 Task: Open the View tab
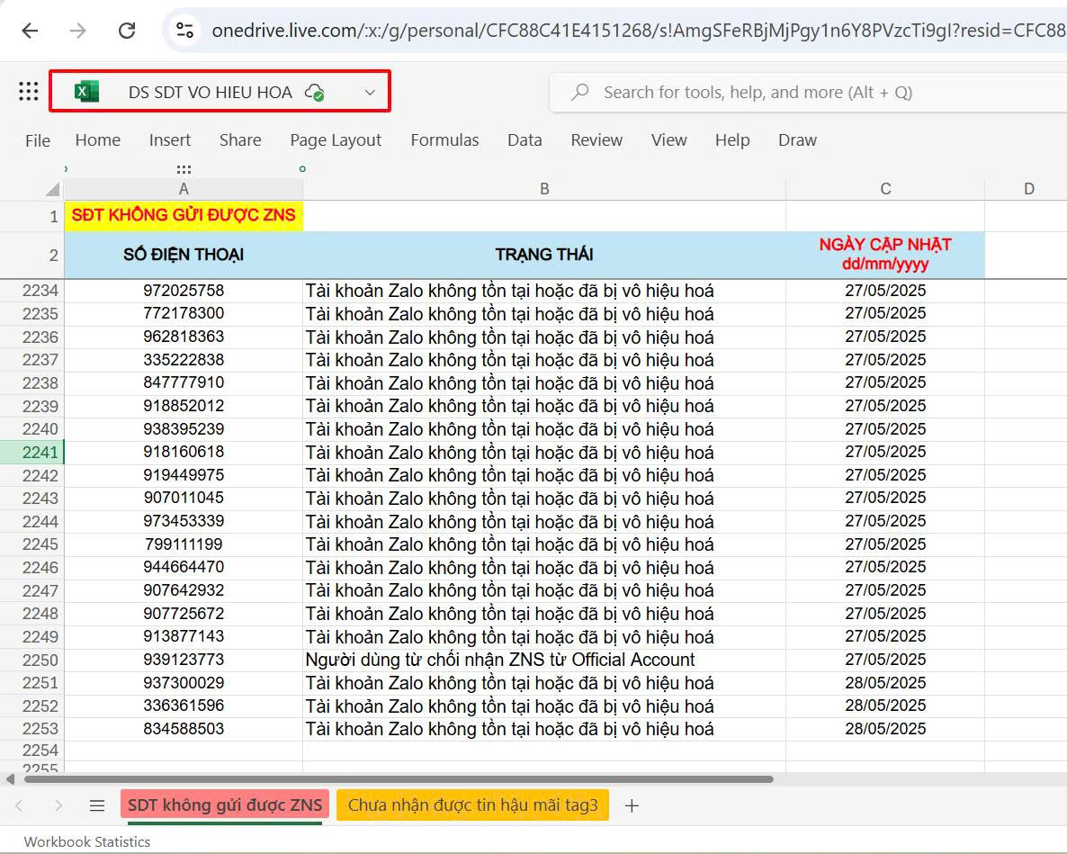tap(669, 140)
